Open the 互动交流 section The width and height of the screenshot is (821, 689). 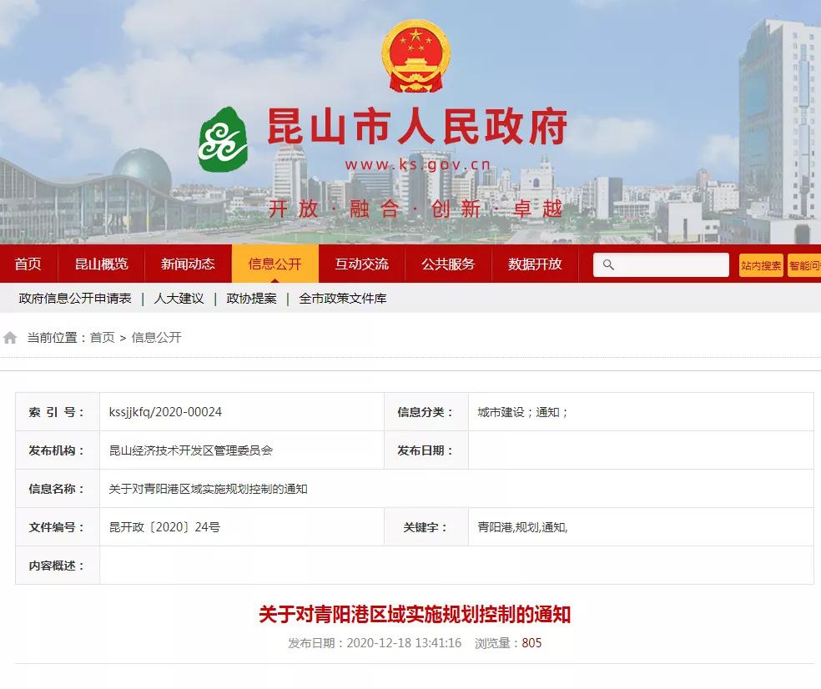pos(361,264)
